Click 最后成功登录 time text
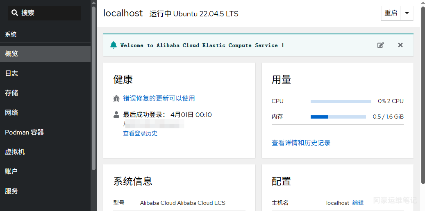 (x=167, y=114)
